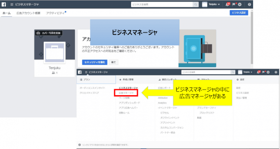Open アプリイベント link
Viewport: 280px width, 149px height.
168,123
